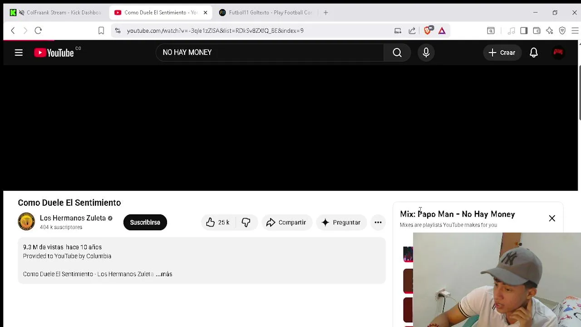581x327 pixels.
Task: Click the Mix: Papo Man - No Hay Money title
Action: [x=458, y=214]
